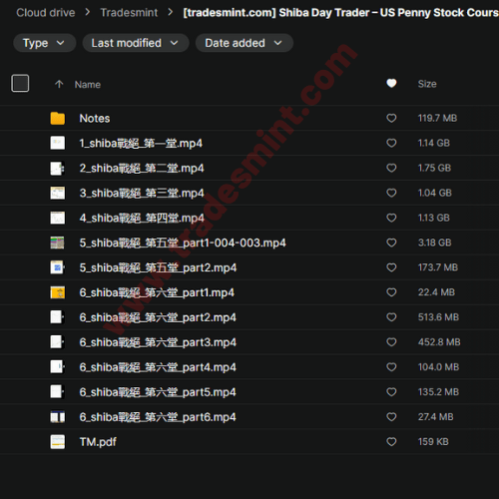Select file name 1_shiba 第一堂.mp4
Image resolution: width=499 pixels, height=499 pixels.
pyautogui.click(x=141, y=144)
